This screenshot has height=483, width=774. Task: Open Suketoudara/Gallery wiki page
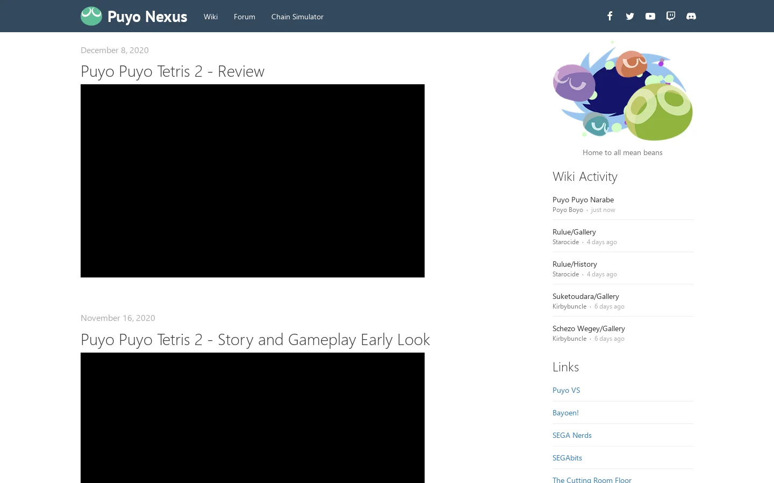point(586,296)
